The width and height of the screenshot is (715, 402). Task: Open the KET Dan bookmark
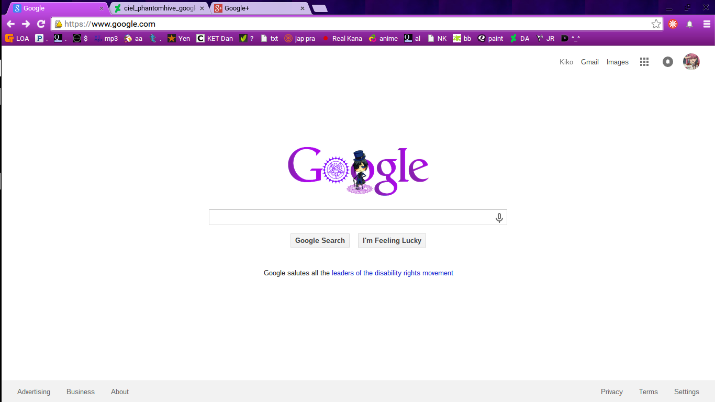215,38
